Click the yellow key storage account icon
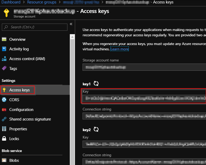Image resolution: width=206 pixels, height=165 pixels. click(x=6, y=13)
